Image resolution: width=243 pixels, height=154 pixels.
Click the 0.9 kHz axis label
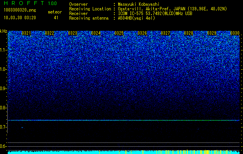pos(3,89)
